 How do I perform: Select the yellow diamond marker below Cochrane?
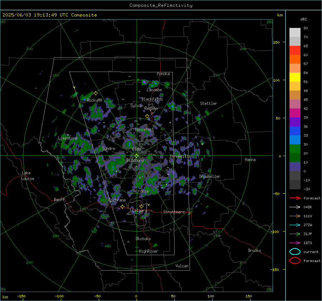coord(122,207)
